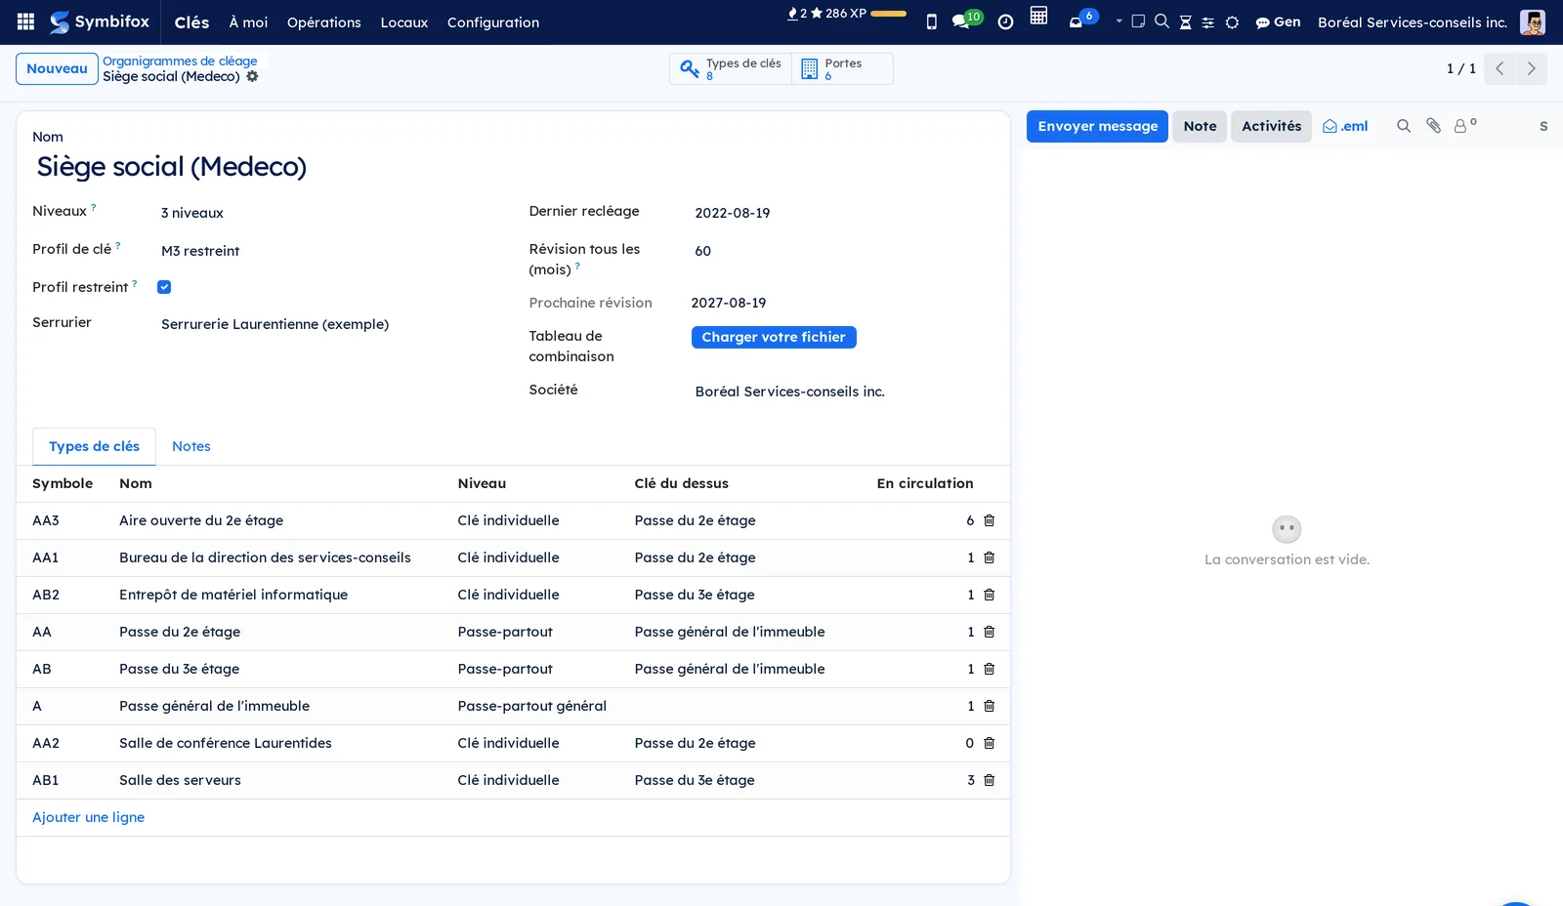
Task: Open Types de clés stat button
Action: click(731, 68)
